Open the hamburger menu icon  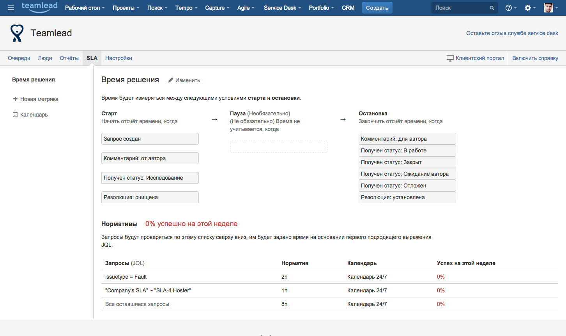point(11,7)
